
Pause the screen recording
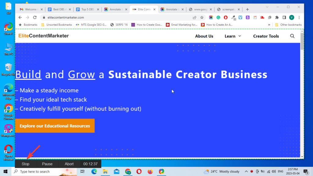[47, 164]
